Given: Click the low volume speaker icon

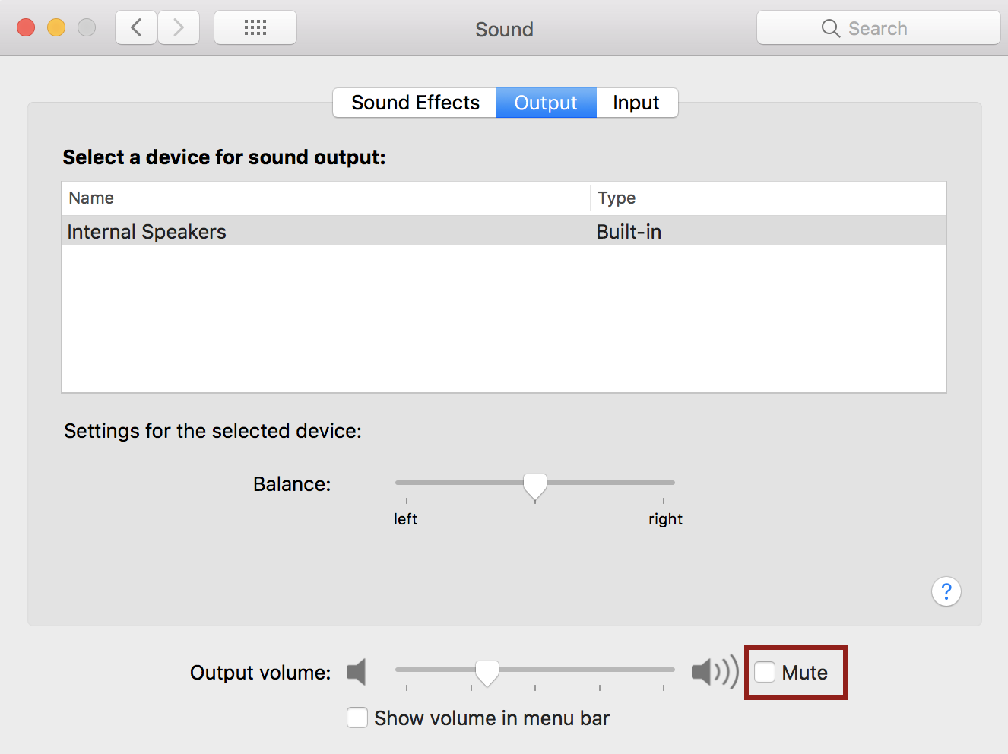Looking at the screenshot, I should 357,672.
